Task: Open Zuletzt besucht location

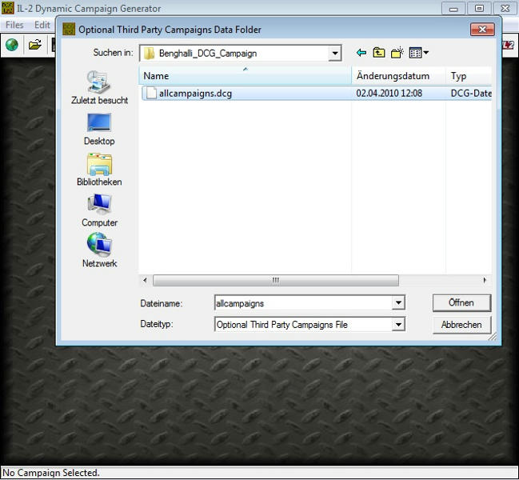Action: tap(99, 88)
